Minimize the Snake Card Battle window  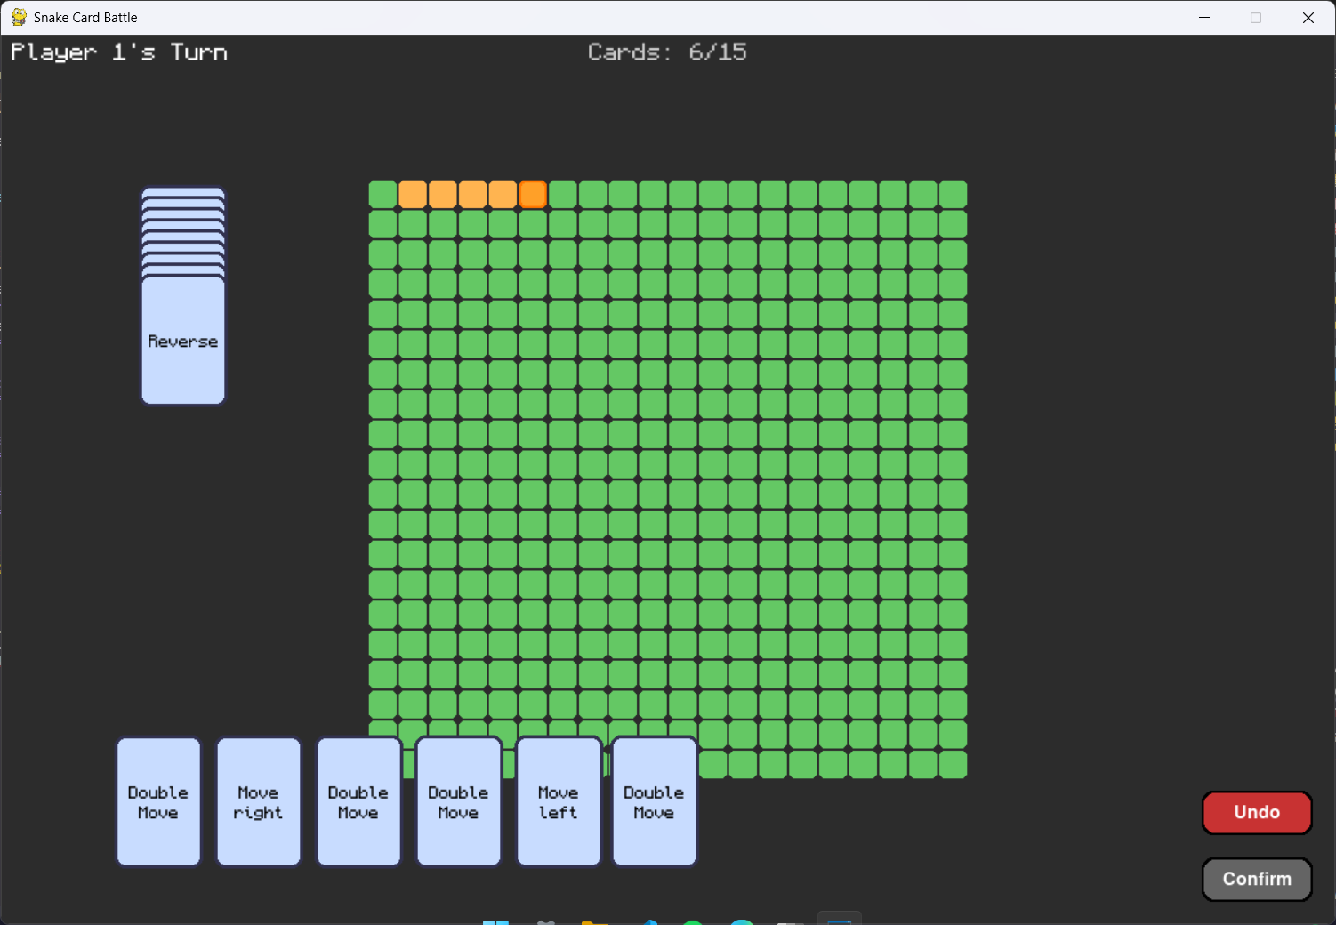[1204, 17]
